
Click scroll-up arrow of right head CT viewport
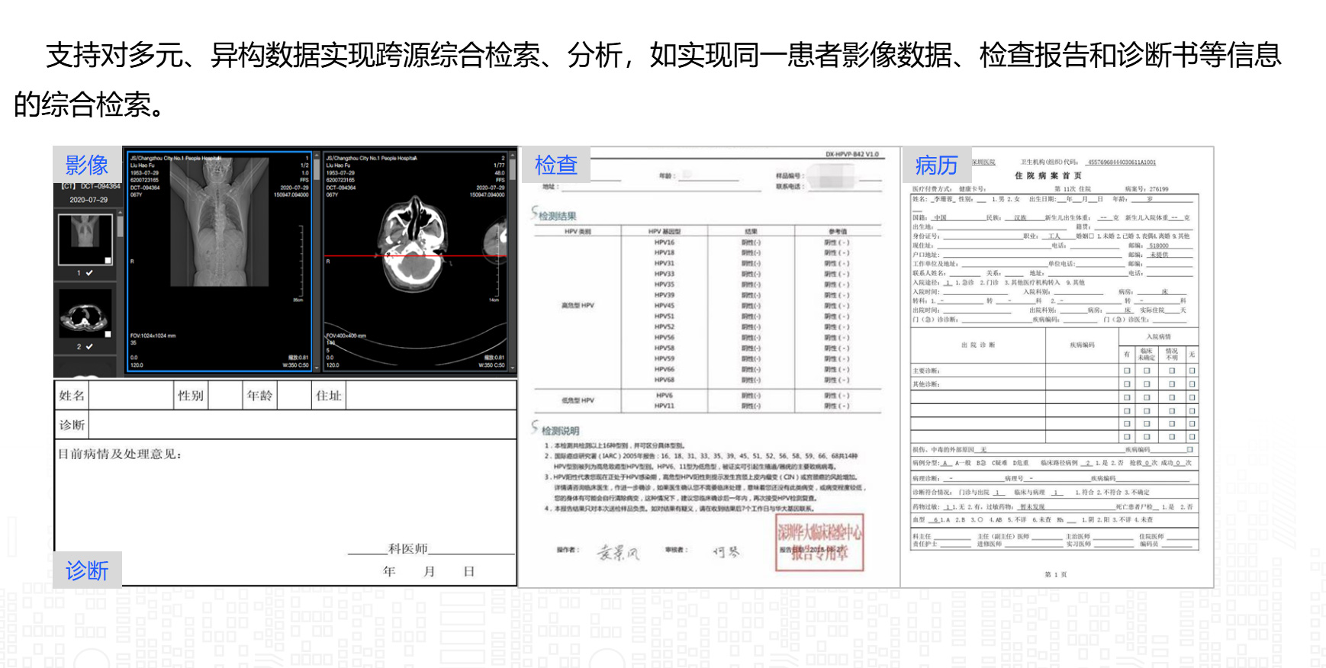click(x=513, y=155)
